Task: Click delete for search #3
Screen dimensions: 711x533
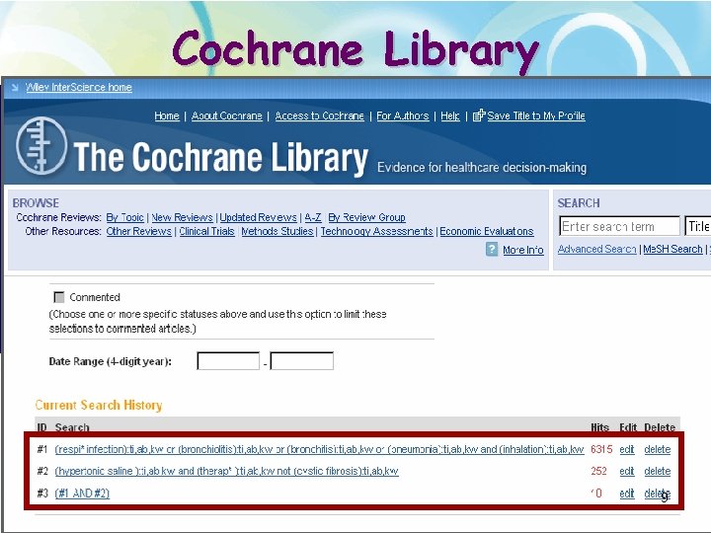Action: pyautogui.click(x=657, y=494)
